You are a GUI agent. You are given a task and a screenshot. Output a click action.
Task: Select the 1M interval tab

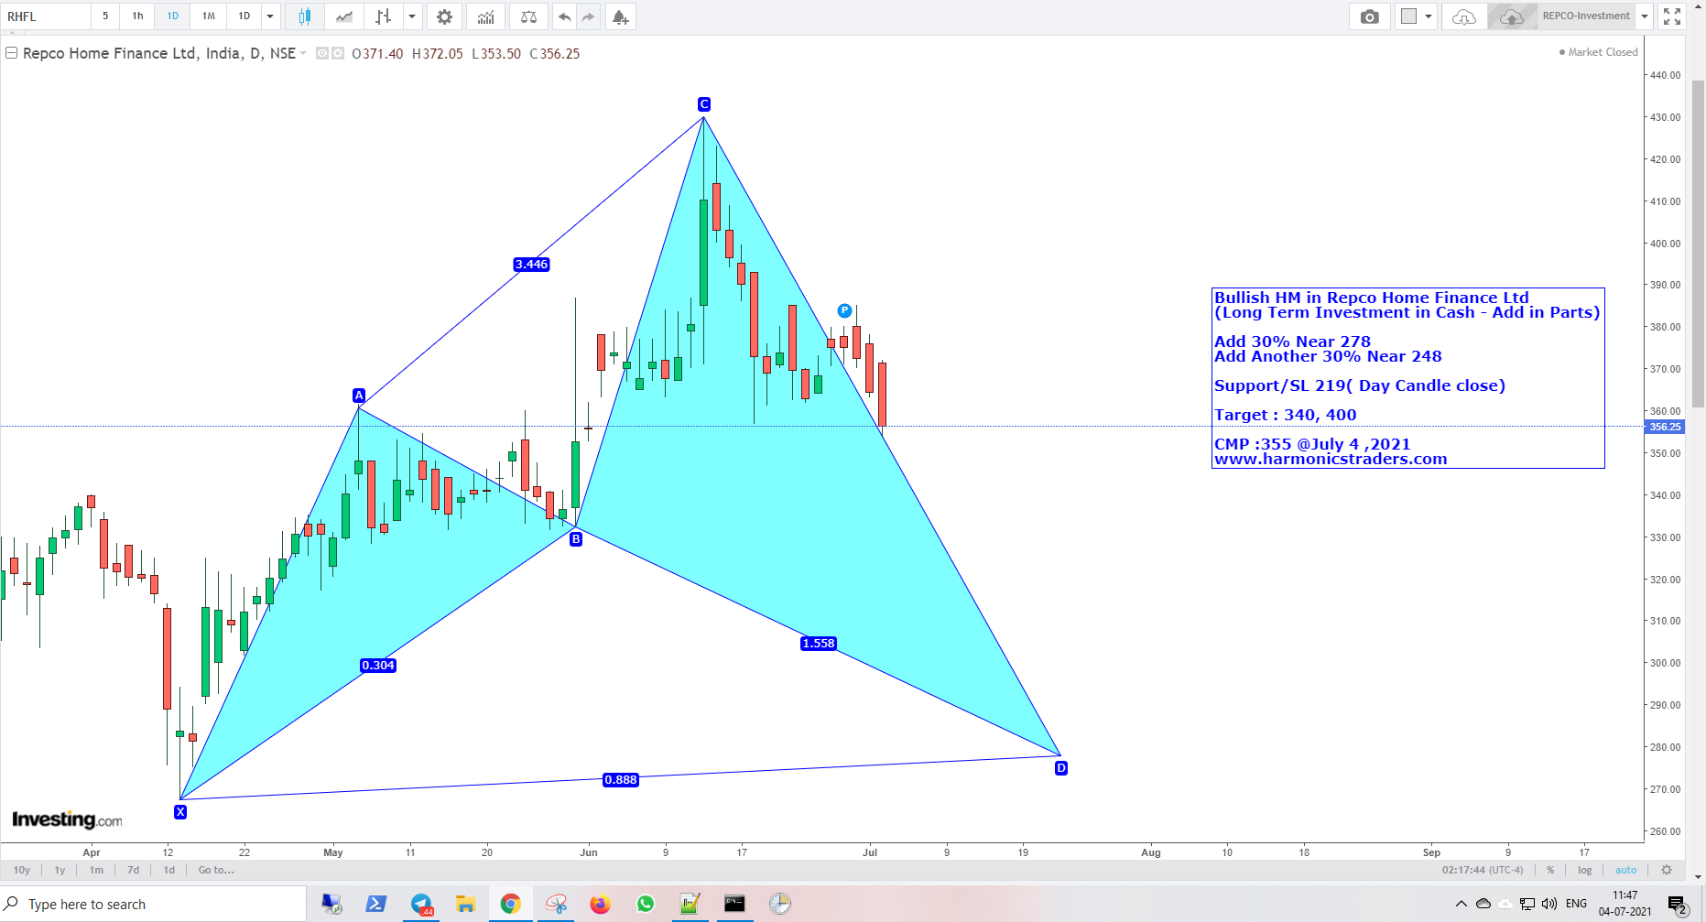pos(207,16)
